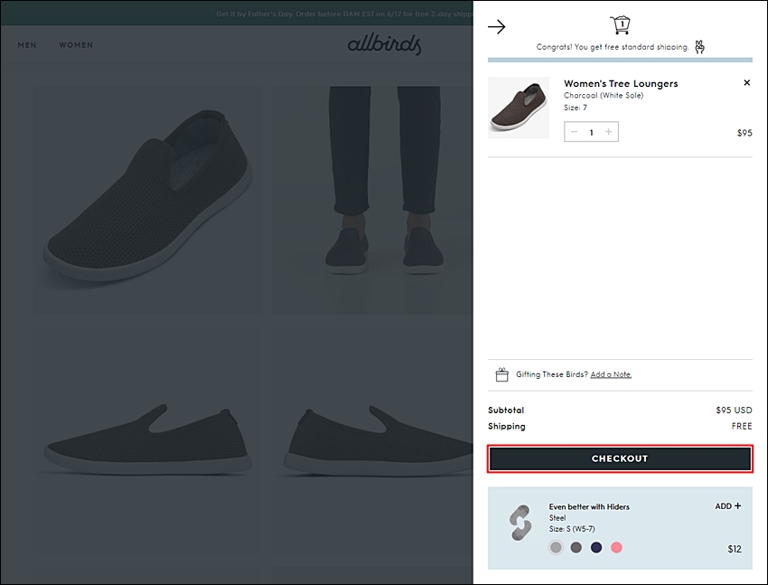
Task: Add Hiders socks to the cart
Action: click(x=728, y=506)
